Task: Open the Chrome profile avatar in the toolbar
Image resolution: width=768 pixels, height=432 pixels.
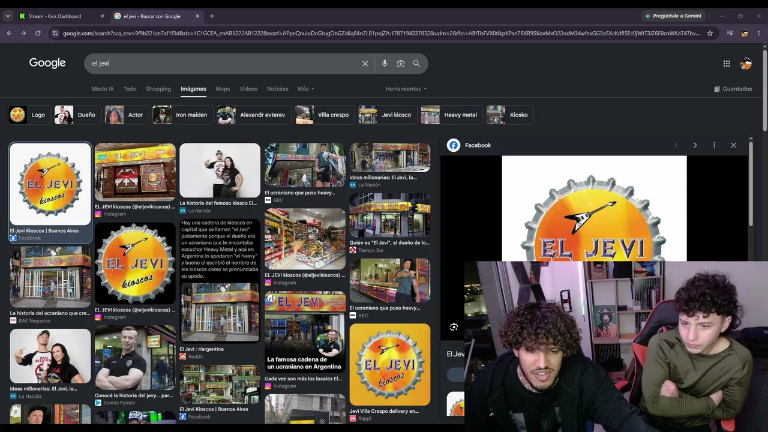Action: (x=745, y=33)
